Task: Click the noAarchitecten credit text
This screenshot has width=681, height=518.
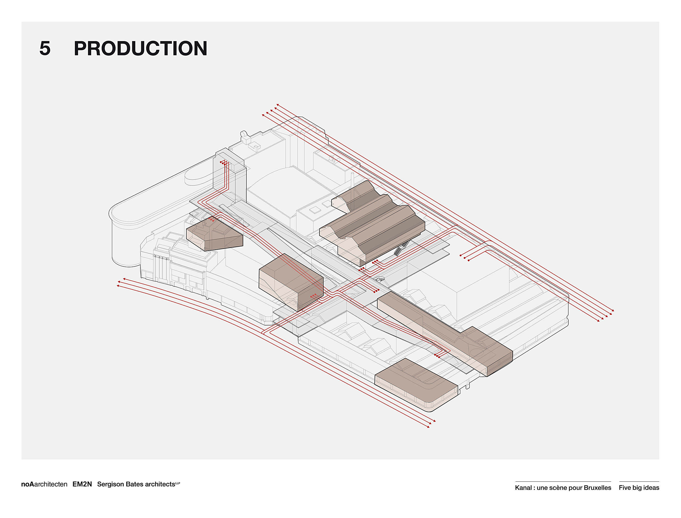Action: pos(44,484)
